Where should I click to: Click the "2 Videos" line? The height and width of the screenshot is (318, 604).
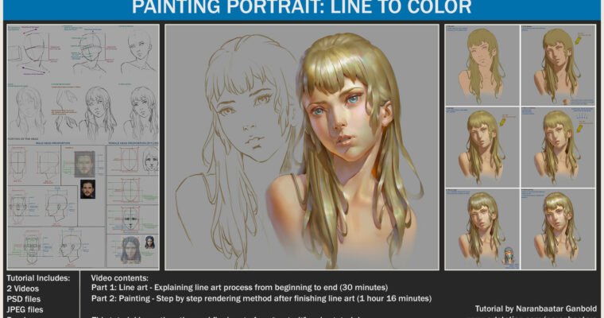pos(23,289)
